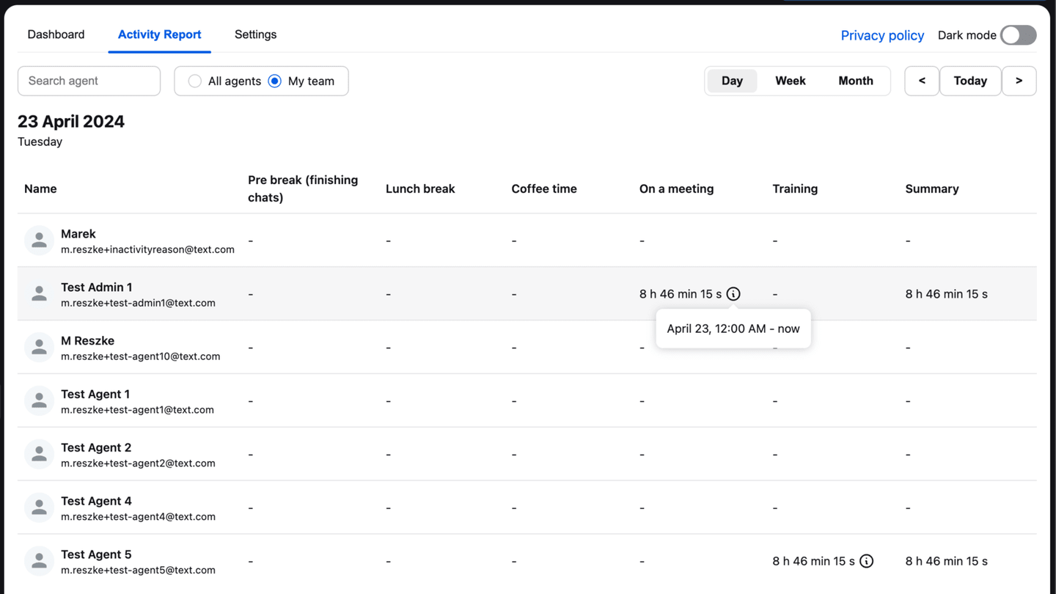1056x594 pixels.
Task: Click Summary column header
Action: pyautogui.click(x=931, y=188)
